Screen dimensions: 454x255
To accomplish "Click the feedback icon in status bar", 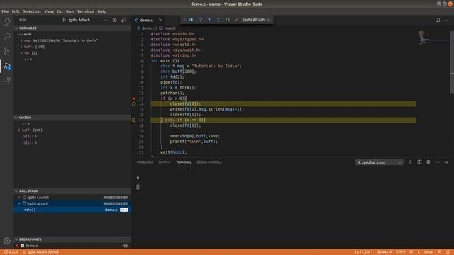I will pyautogui.click(x=439, y=252).
